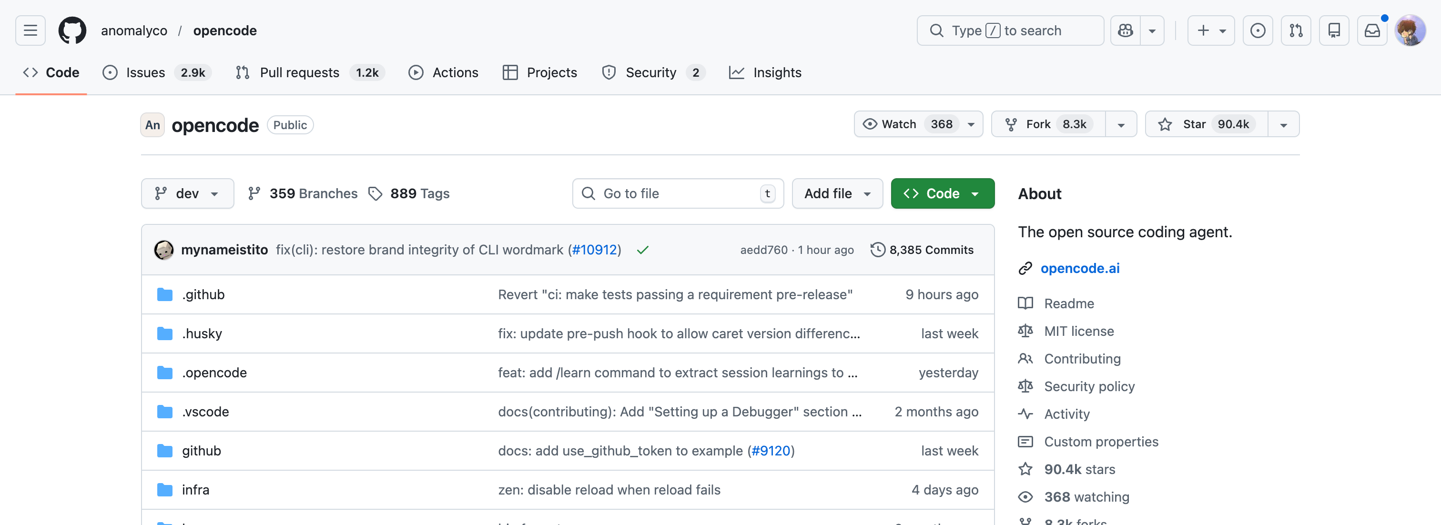The width and height of the screenshot is (1441, 525).
Task: Focus the Go to file search field
Action: pyautogui.click(x=678, y=193)
